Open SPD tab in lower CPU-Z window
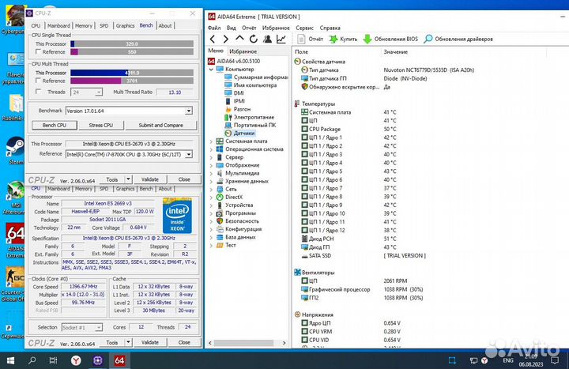The height and width of the screenshot is (369, 569). [x=104, y=189]
